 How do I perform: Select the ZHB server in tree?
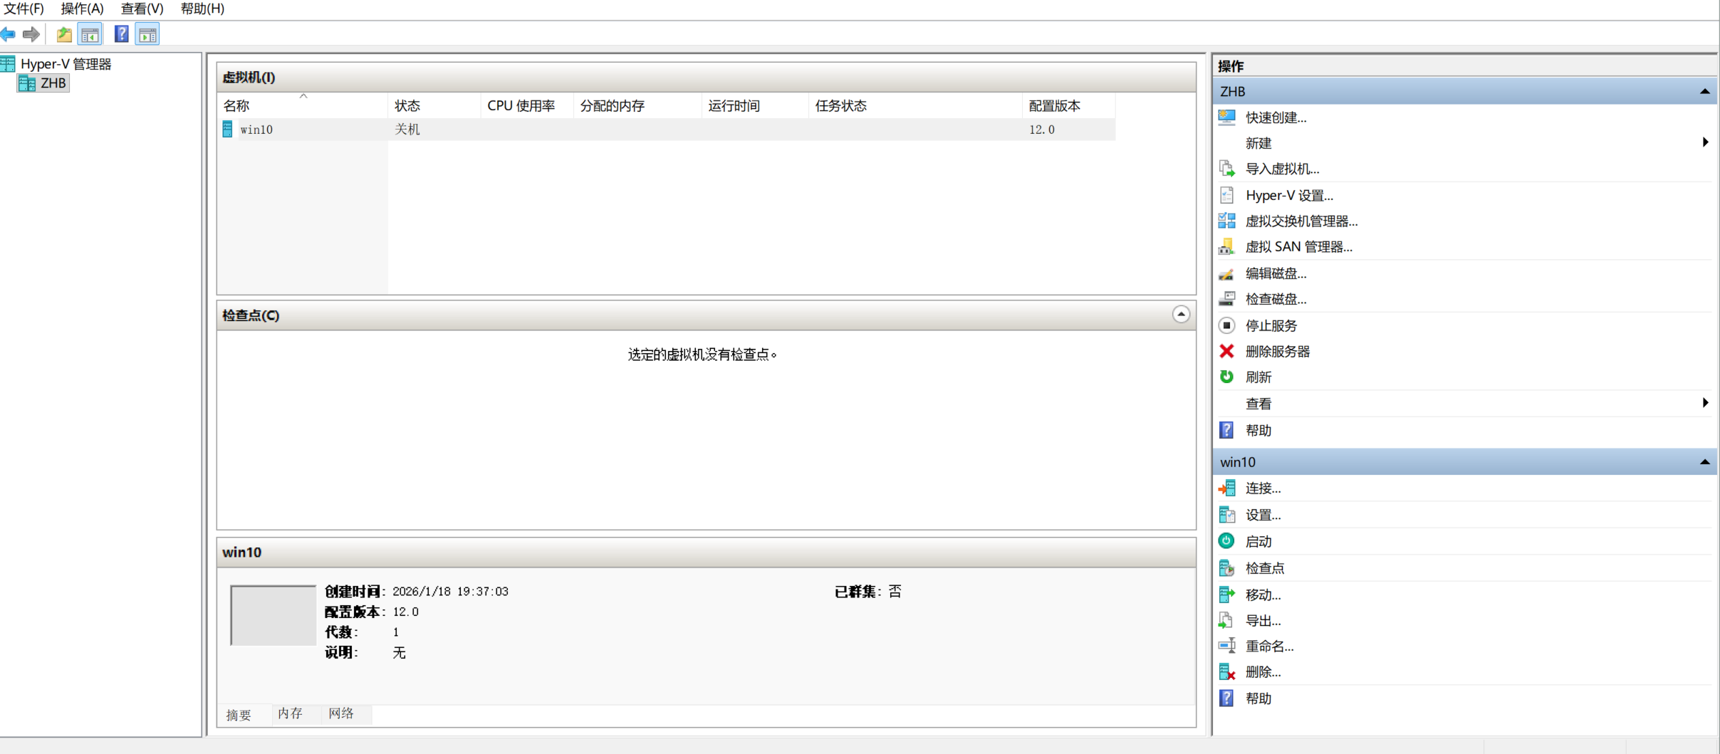[x=53, y=83]
